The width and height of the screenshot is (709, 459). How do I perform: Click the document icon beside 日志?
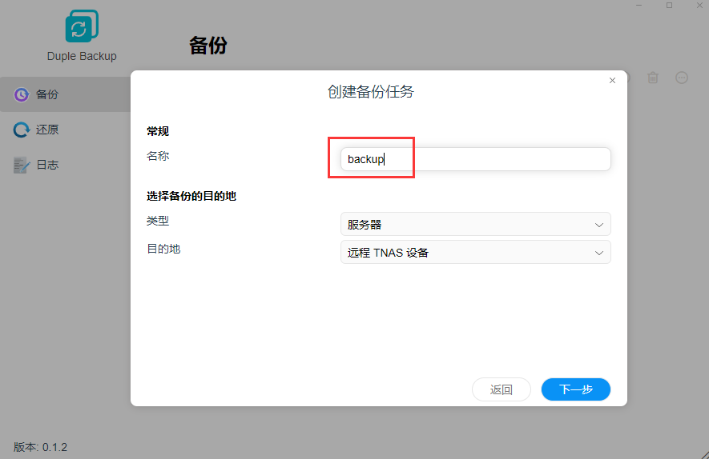pyautogui.click(x=22, y=165)
